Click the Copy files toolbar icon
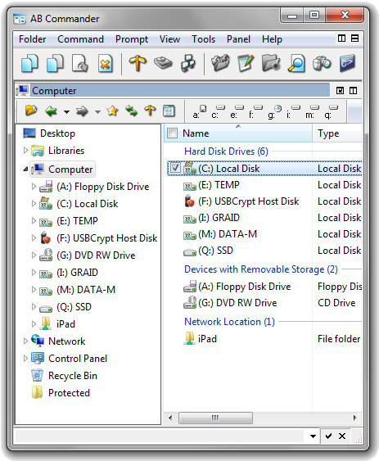The height and width of the screenshot is (461, 379). coord(29,63)
